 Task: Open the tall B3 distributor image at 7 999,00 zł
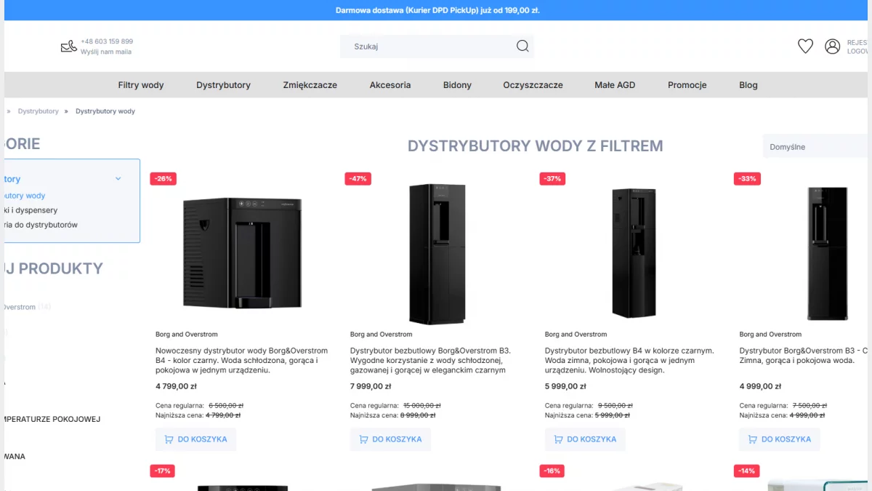click(437, 252)
